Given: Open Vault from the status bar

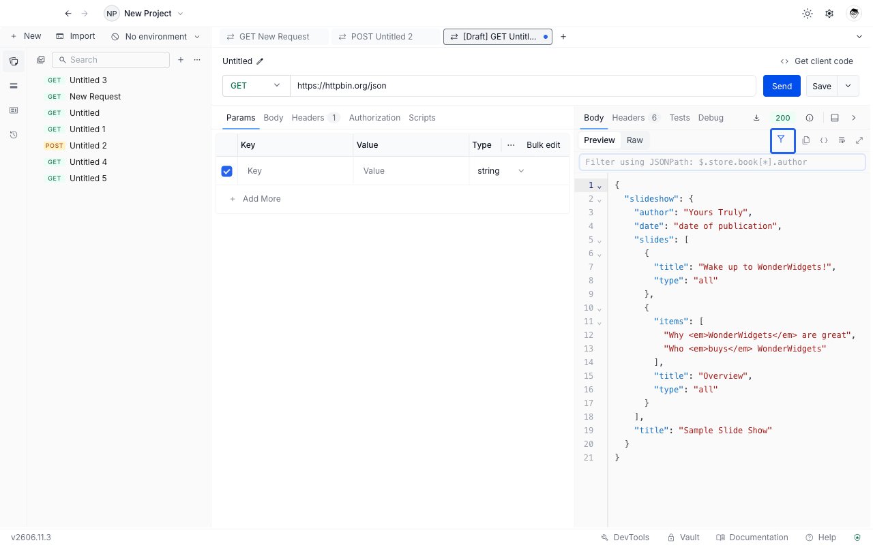Looking at the screenshot, I should coord(683,538).
